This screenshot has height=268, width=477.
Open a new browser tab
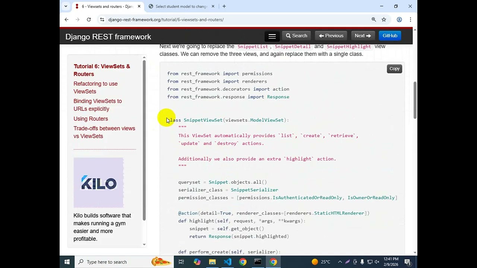click(224, 6)
